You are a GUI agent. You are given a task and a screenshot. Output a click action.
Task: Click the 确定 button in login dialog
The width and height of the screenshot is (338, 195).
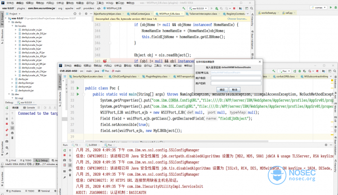(222, 90)
